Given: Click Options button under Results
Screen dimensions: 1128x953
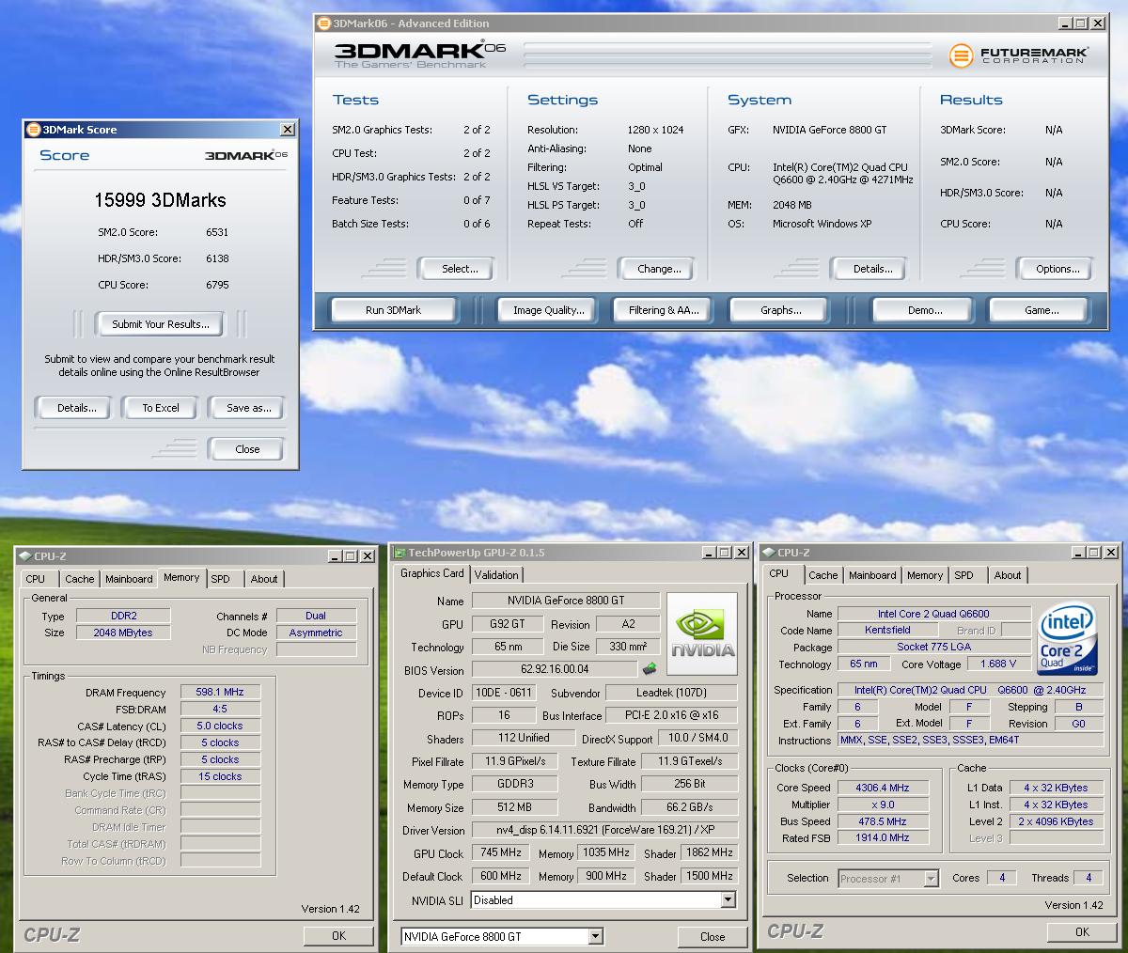Looking at the screenshot, I should [1057, 269].
